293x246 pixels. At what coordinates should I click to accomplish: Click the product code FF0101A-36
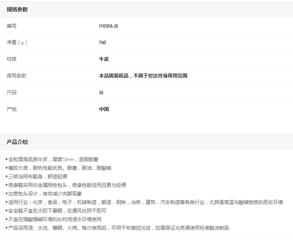(108, 26)
